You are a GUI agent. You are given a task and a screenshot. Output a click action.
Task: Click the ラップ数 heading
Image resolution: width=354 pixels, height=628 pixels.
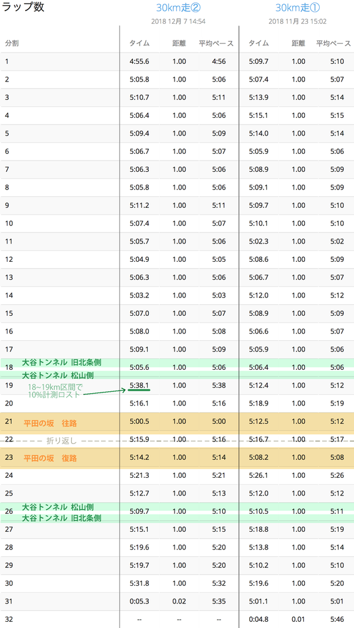[x=23, y=7]
